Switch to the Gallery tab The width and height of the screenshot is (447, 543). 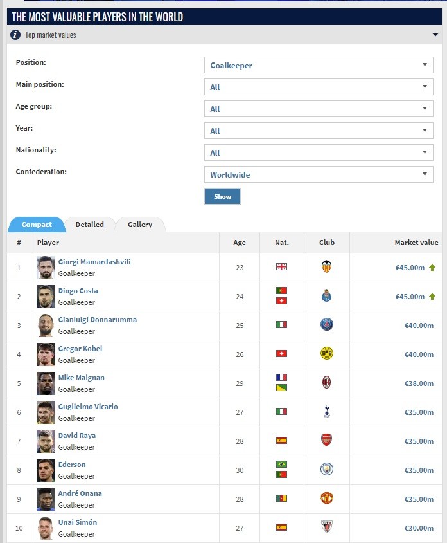pos(139,225)
